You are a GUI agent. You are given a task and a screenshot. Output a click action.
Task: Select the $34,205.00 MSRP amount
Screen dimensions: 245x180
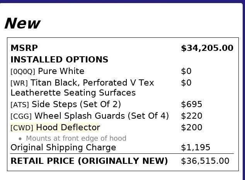click(207, 48)
